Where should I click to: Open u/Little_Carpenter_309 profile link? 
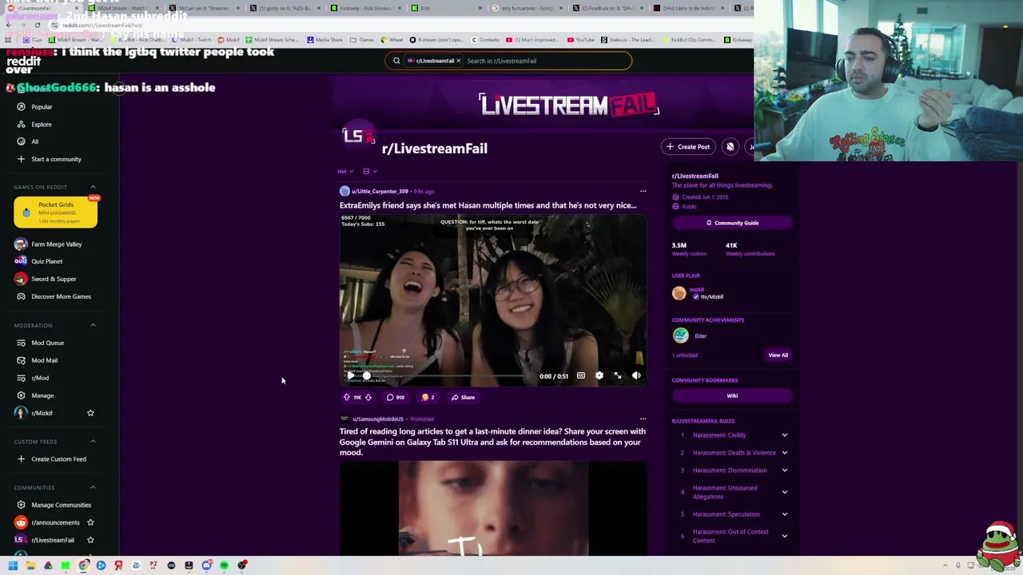pos(380,191)
